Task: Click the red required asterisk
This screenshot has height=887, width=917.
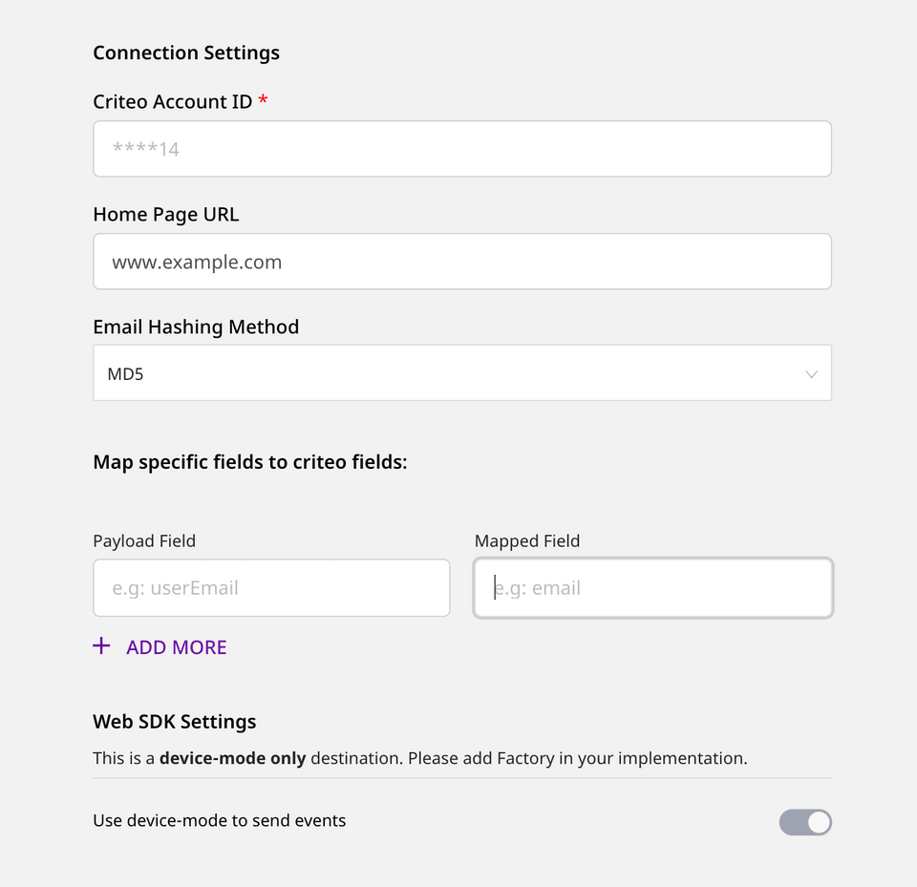Action: coord(263,100)
